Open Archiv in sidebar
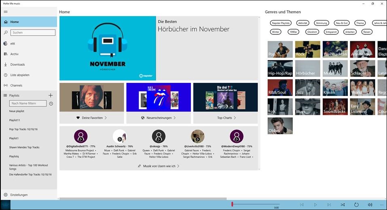This screenshot has height=210, width=387. tap(29, 54)
